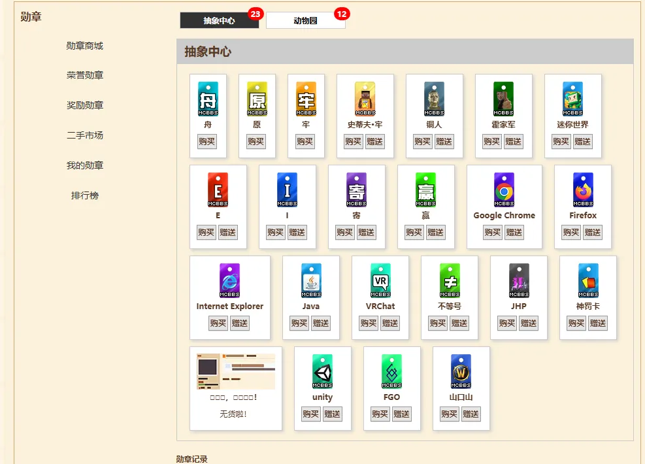Image resolution: width=645 pixels, height=464 pixels.
Task: Click 购买 under the 原 medal
Action: pos(256,142)
